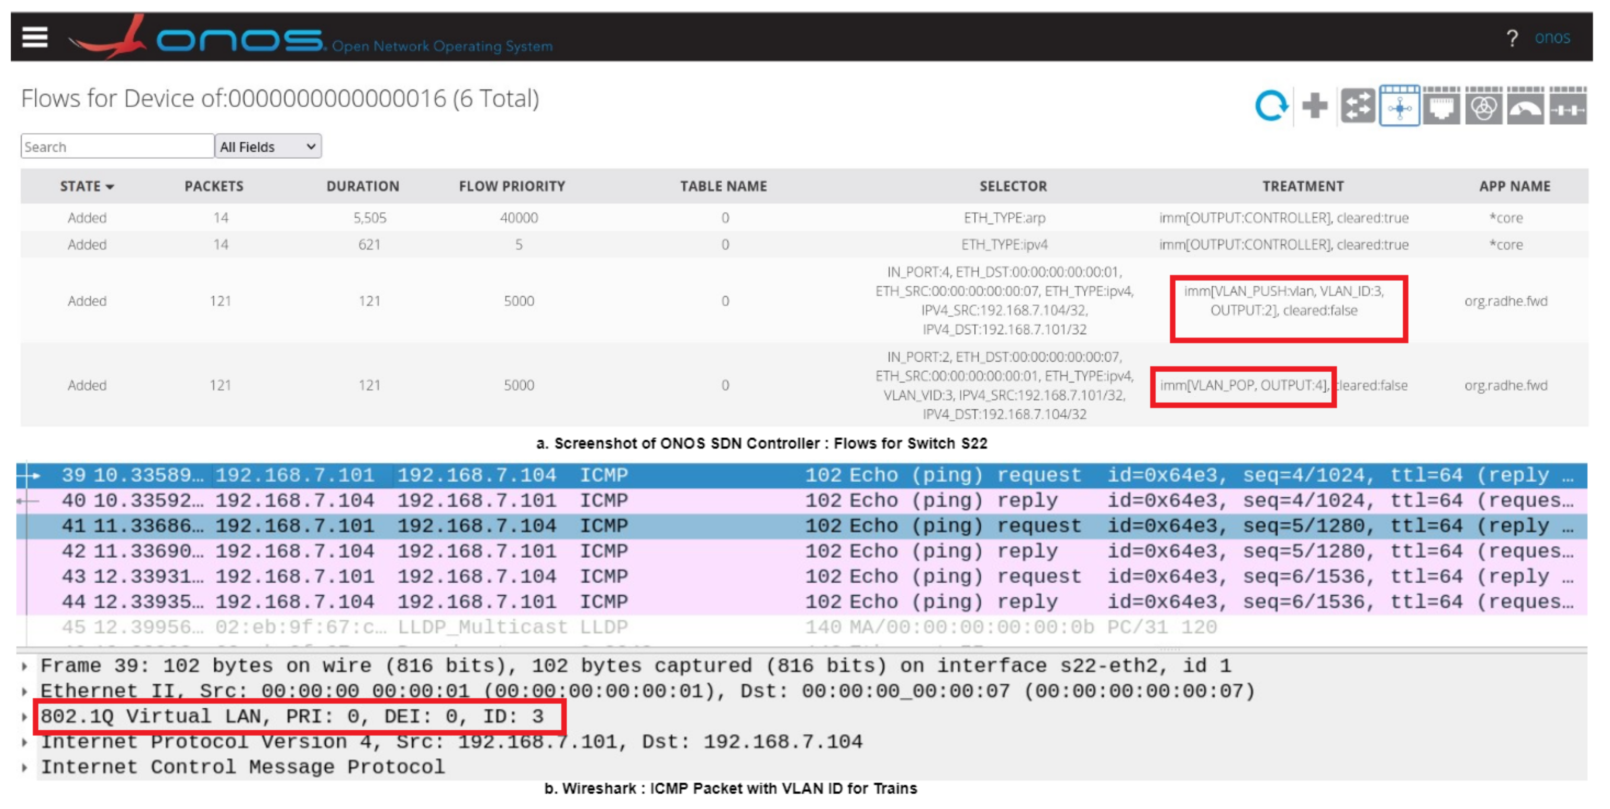Expand Internet Control Message Protocol item
1610x809 pixels.
[24, 767]
